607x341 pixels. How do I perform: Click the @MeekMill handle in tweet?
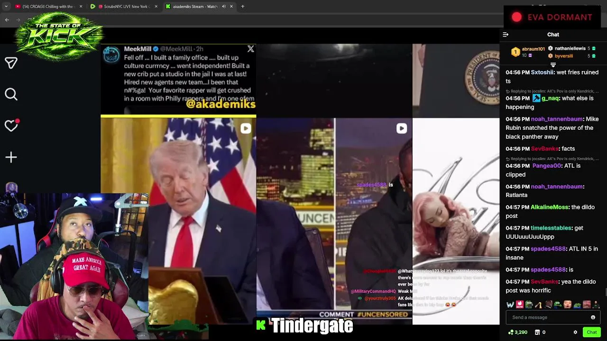(176, 49)
